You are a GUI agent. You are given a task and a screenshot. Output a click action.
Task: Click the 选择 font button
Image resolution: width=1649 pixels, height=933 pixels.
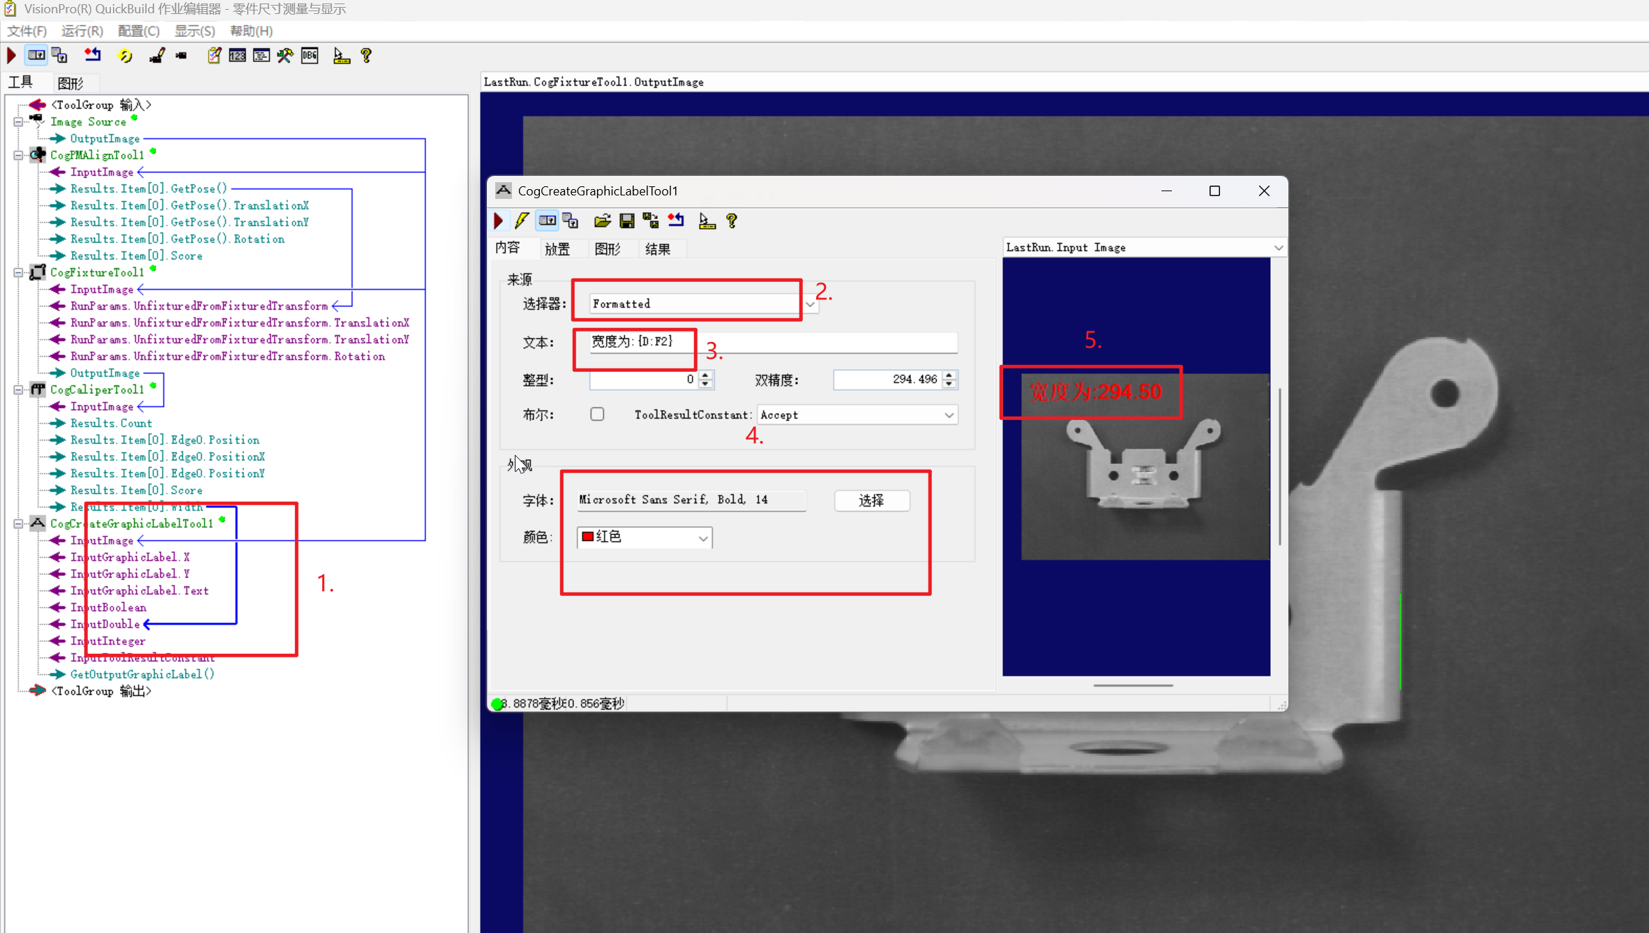point(871,500)
